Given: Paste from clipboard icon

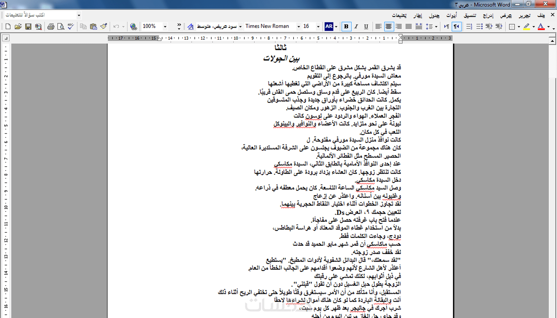Looking at the screenshot, I should (x=94, y=27).
